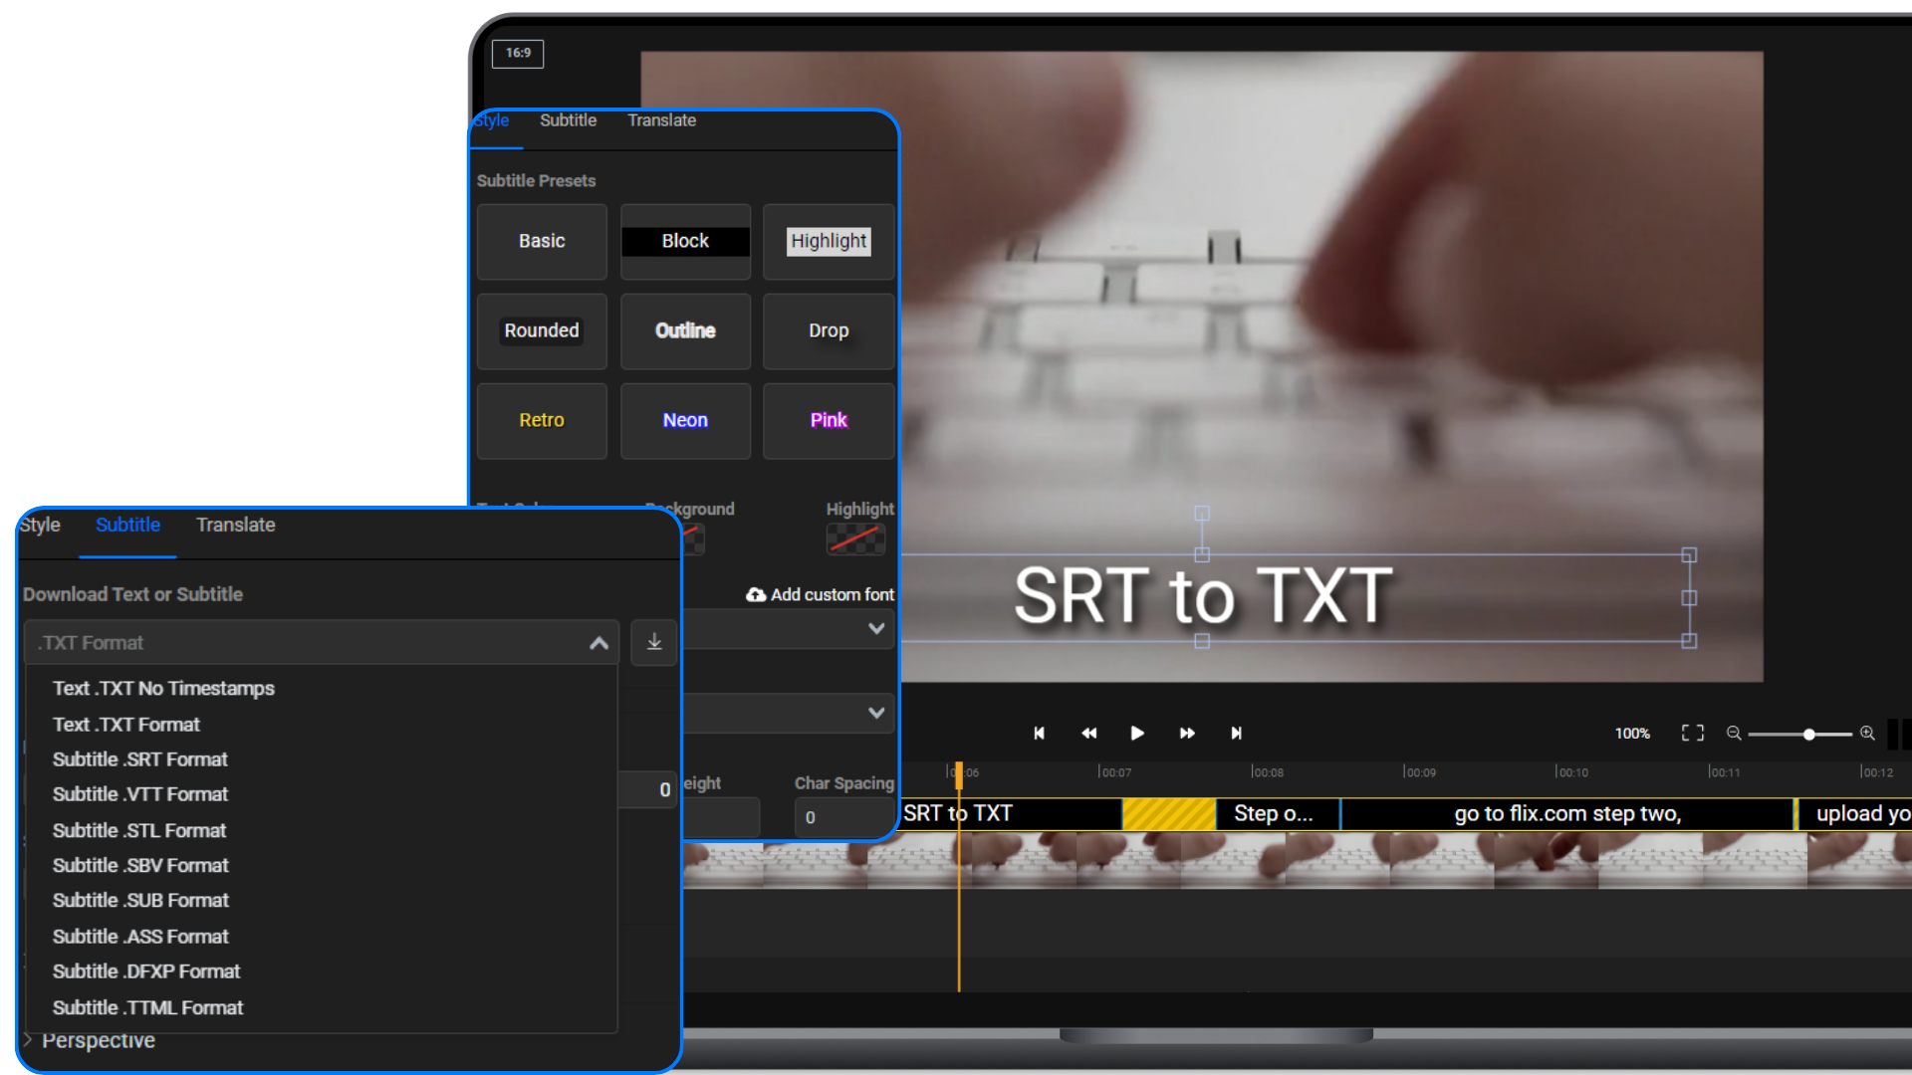Adjust the timeline zoom slider
Image resolution: width=1912 pixels, height=1075 pixels.
[x=1808, y=734]
